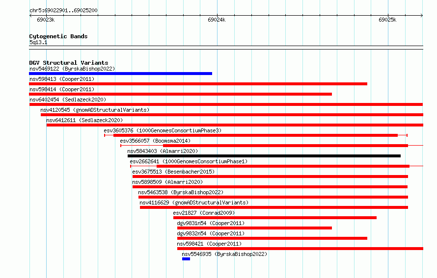
Task: Open the nsv6412611 (Sedlazeck2020) label
Action: point(84,120)
